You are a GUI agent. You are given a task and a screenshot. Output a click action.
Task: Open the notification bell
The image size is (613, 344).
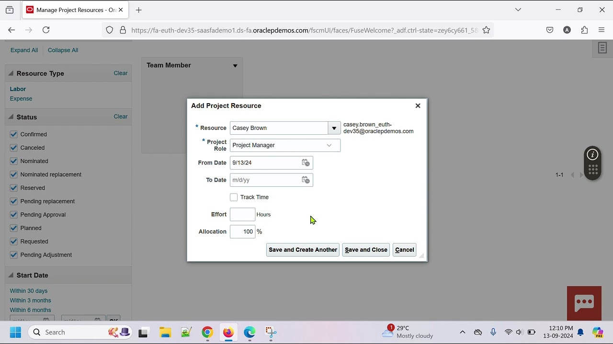(580, 333)
